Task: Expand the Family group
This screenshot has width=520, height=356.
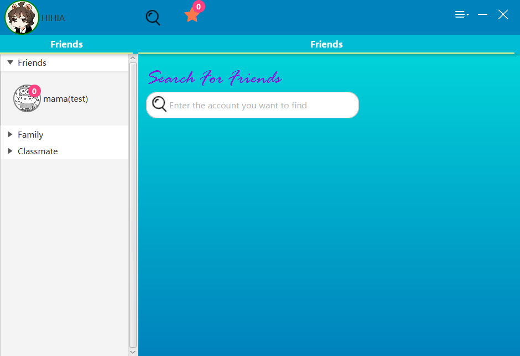Action: (x=10, y=134)
